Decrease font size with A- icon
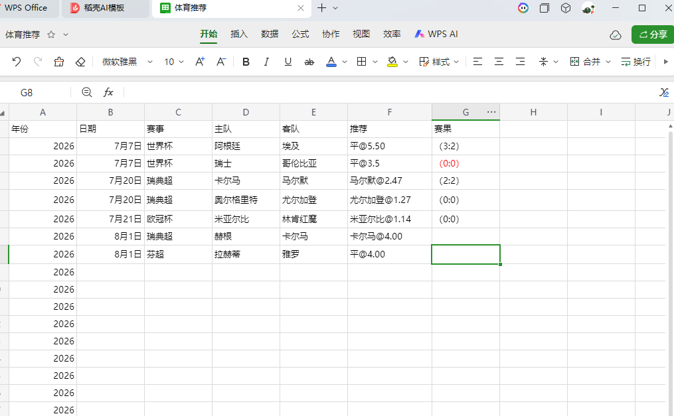 click(x=221, y=62)
